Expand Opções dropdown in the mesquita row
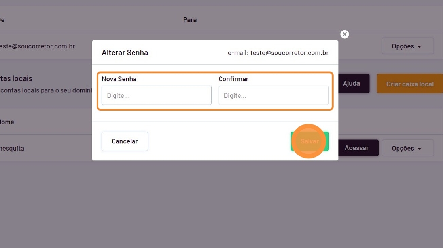Viewport: 443px width, 248px height. coord(407,149)
